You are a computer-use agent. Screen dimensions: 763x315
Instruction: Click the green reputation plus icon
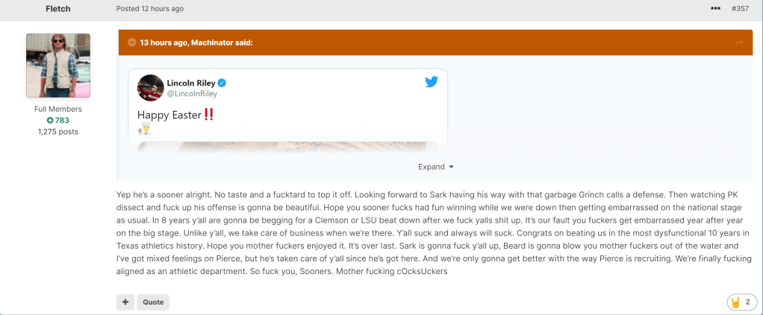pos(50,121)
